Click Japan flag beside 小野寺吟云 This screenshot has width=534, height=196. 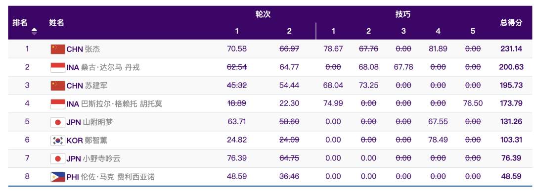click(x=57, y=158)
